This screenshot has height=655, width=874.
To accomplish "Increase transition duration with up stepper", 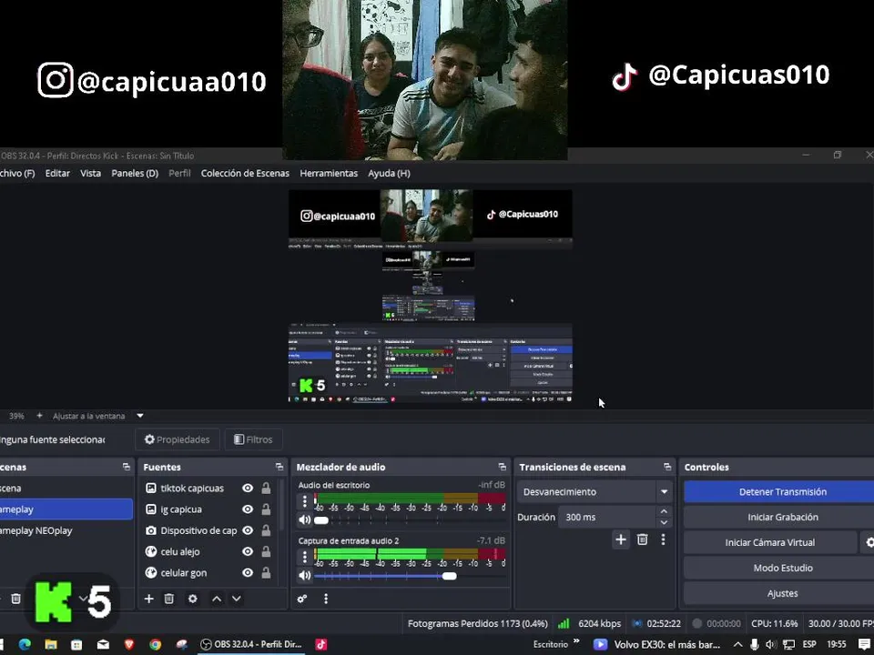I will (x=664, y=511).
